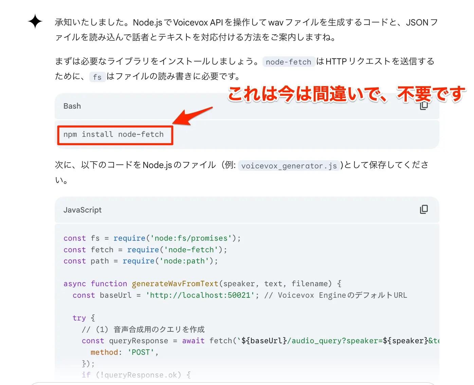Click the if (!queryResponse.ok) line

click(136, 375)
